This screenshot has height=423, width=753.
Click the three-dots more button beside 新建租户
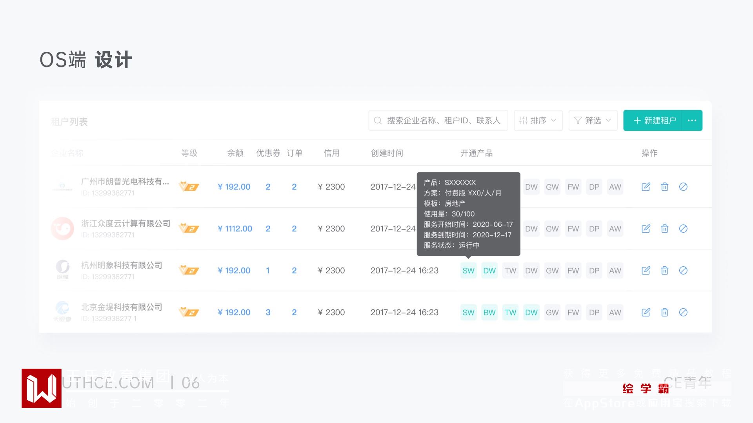pos(692,121)
